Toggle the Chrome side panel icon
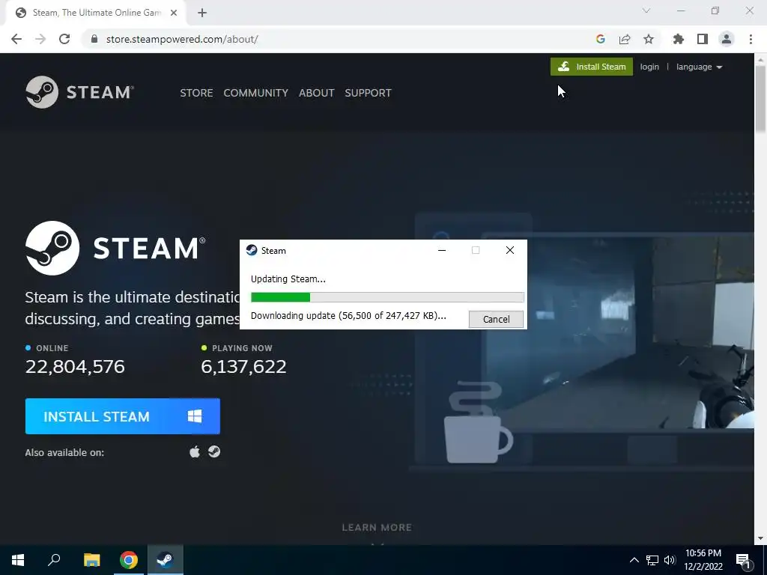 [703, 39]
